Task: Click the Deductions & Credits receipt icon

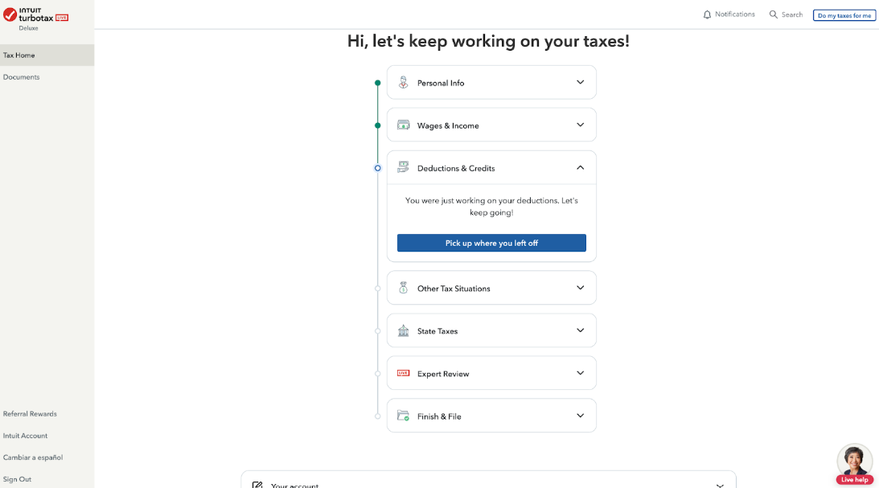Action: (x=403, y=167)
